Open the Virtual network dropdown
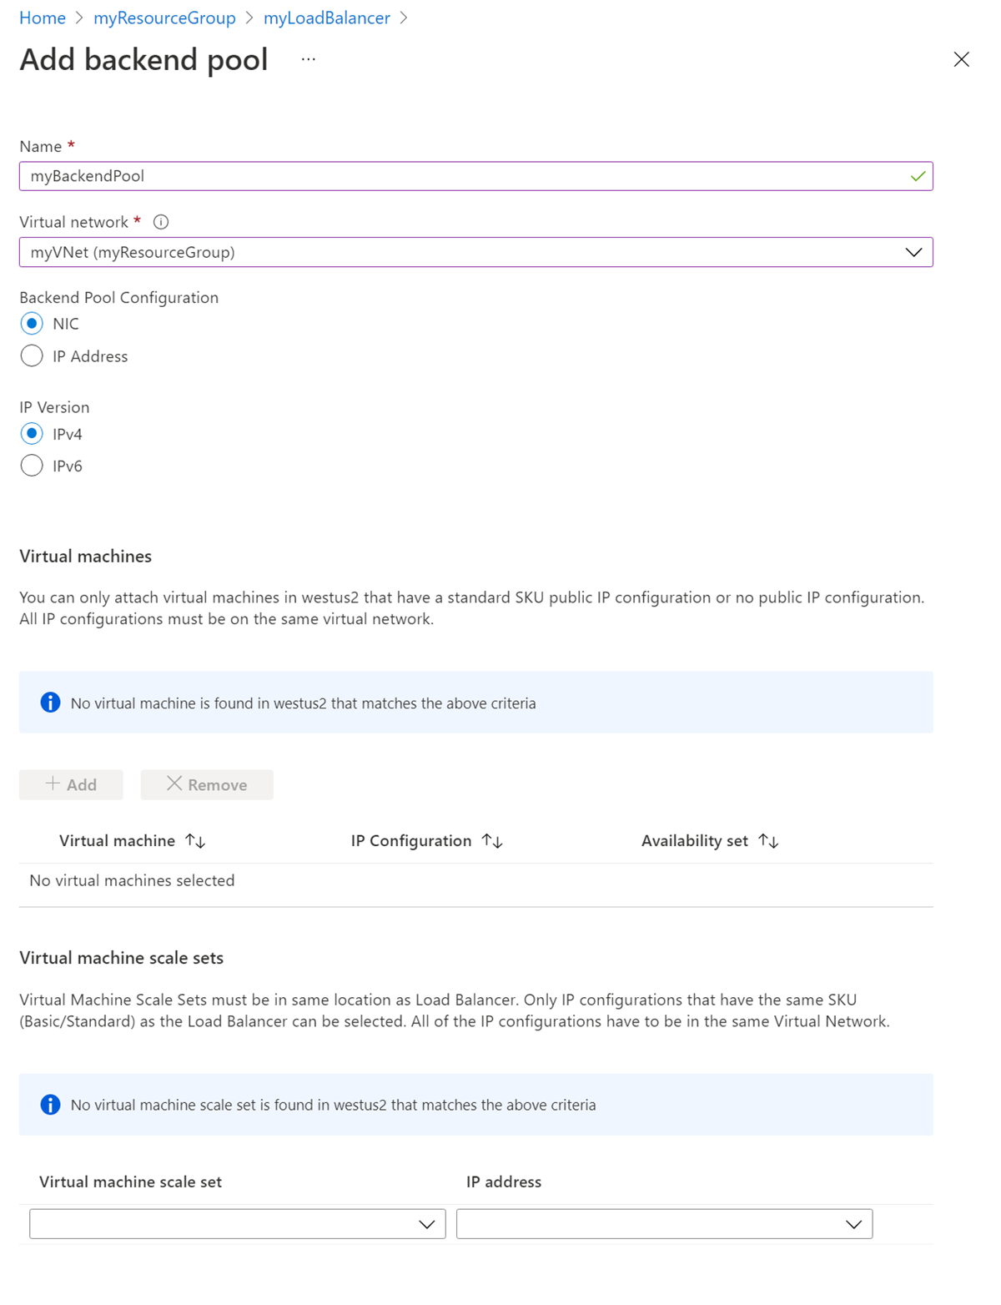Screen dimensions: 1001x1305 912,251
